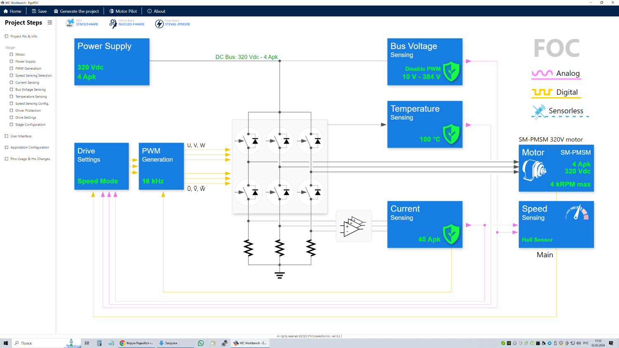This screenshot has width=619, height=348.
Task: Open the Bus Voltage Sensing block
Action: (x=425, y=62)
